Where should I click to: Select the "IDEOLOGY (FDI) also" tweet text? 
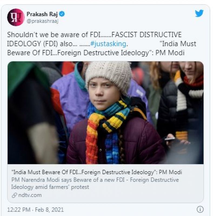click(40, 44)
